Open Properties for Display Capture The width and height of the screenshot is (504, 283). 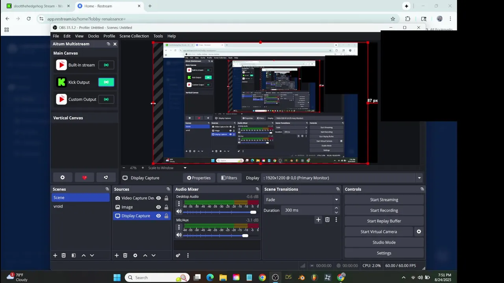pyautogui.click(x=199, y=178)
